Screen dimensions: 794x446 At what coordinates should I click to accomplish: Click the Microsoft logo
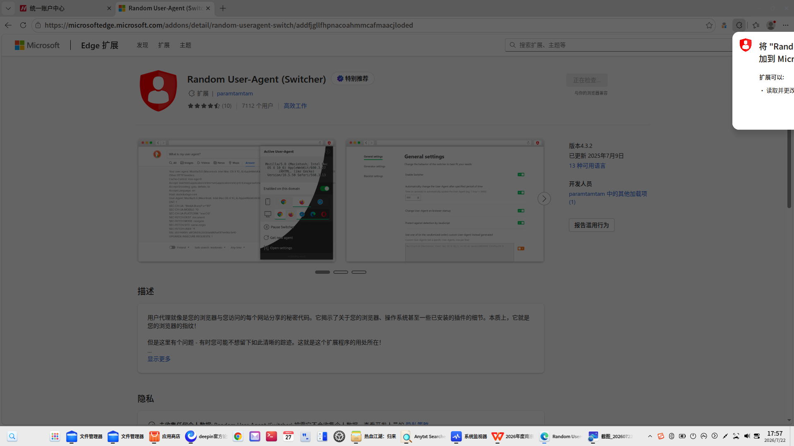tap(37, 45)
